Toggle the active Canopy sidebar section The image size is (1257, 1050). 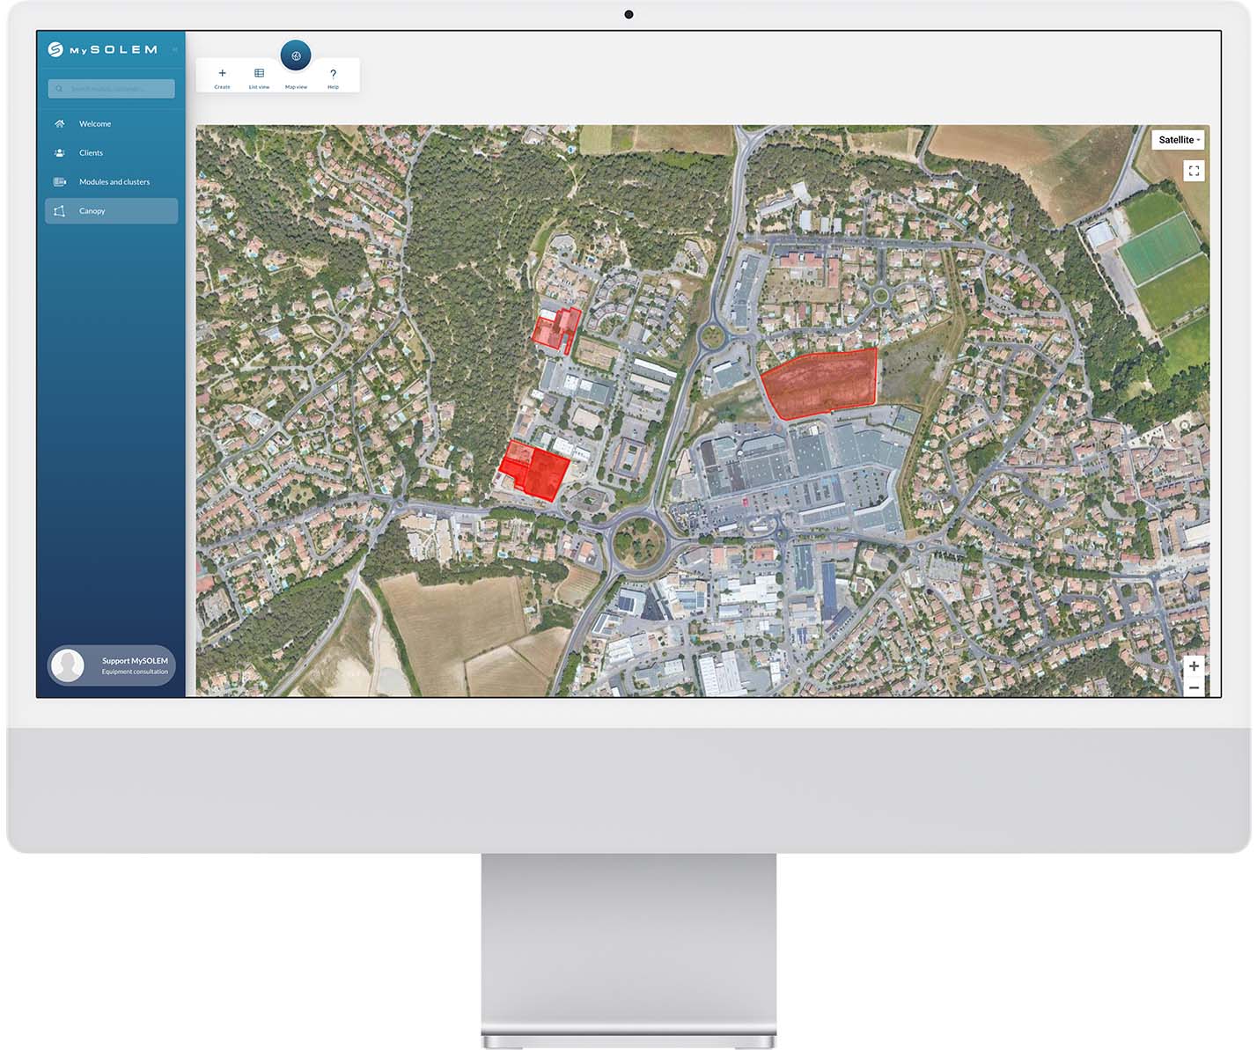[x=111, y=210]
